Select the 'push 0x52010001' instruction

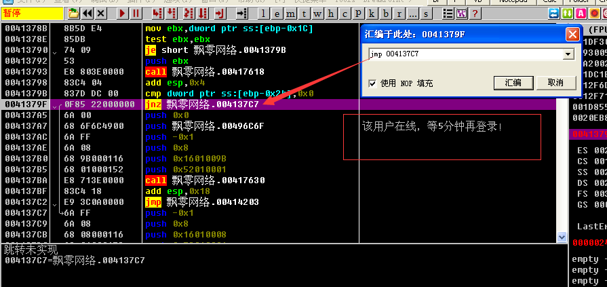(x=186, y=169)
